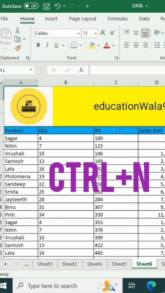
Task: Open the font size 11 dropdown
Action: (x=96, y=33)
